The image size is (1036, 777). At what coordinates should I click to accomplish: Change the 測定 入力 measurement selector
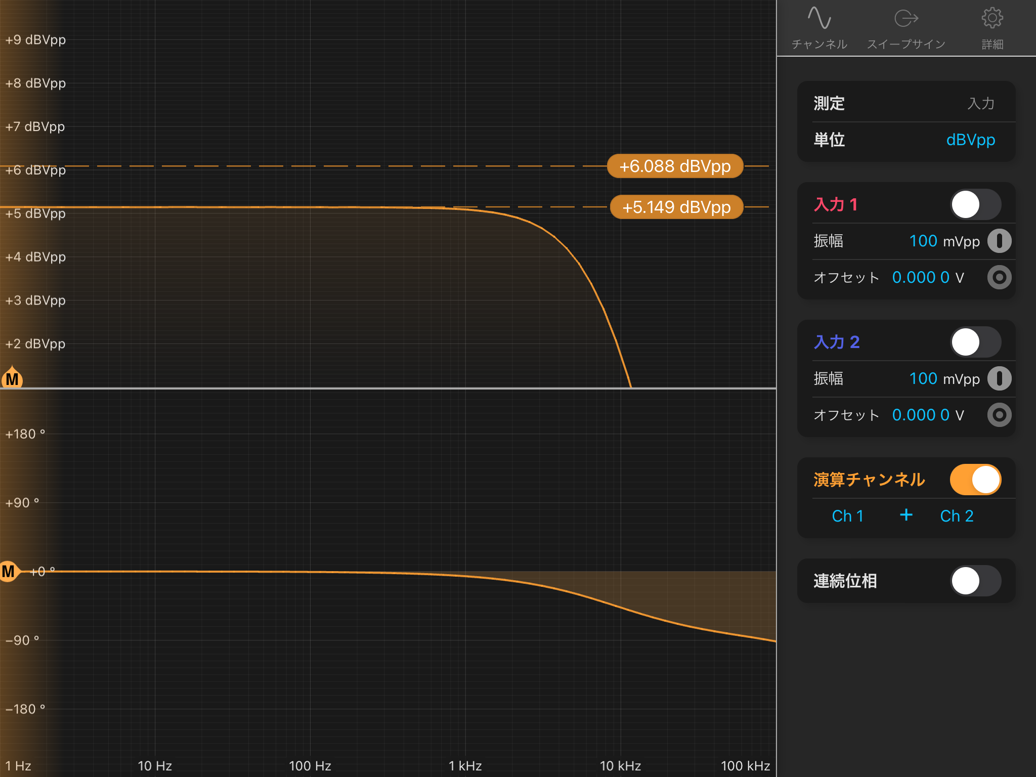(981, 103)
